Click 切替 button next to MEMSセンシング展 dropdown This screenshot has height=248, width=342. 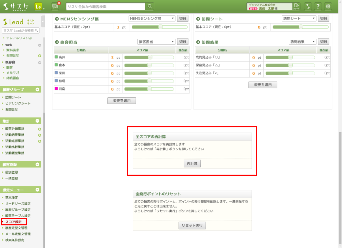point(183,18)
